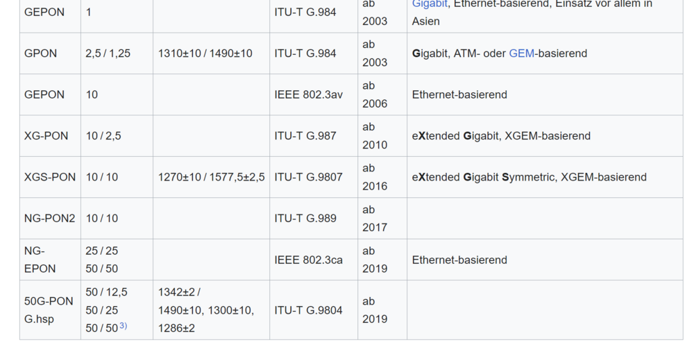Click the 2,5 / 1,25 data rate cell
The height and width of the screenshot is (345, 694).
click(x=117, y=53)
